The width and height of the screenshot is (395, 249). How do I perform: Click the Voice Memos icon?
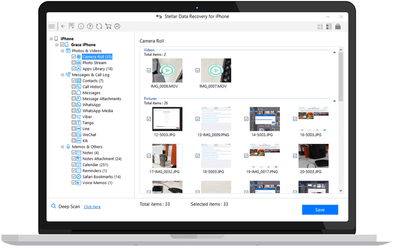79,183
